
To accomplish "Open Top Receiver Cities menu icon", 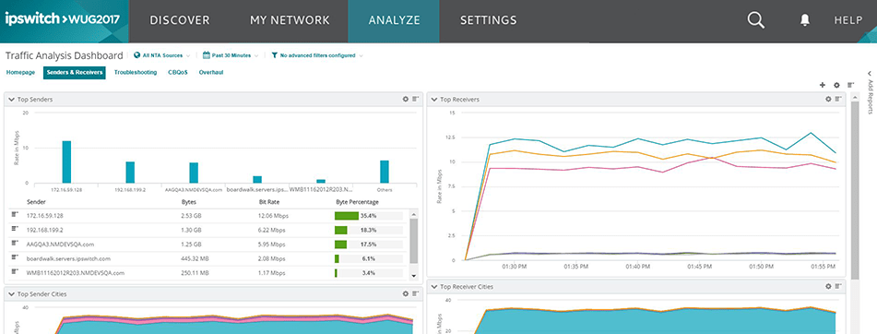I will pyautogui.click(x=838, y=286).
